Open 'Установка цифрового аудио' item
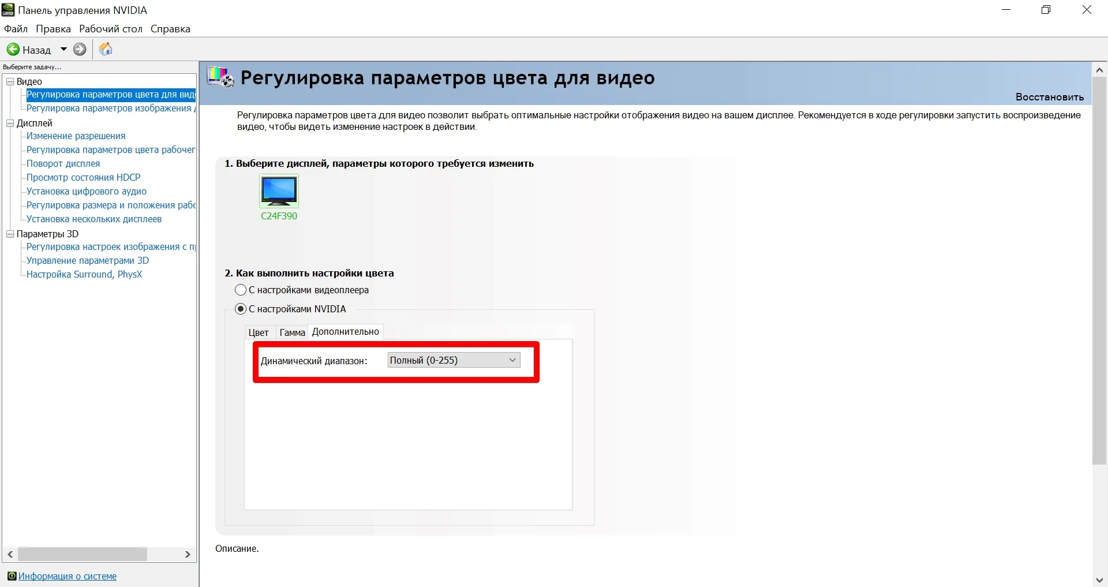1108x587 pixels. 87,192
